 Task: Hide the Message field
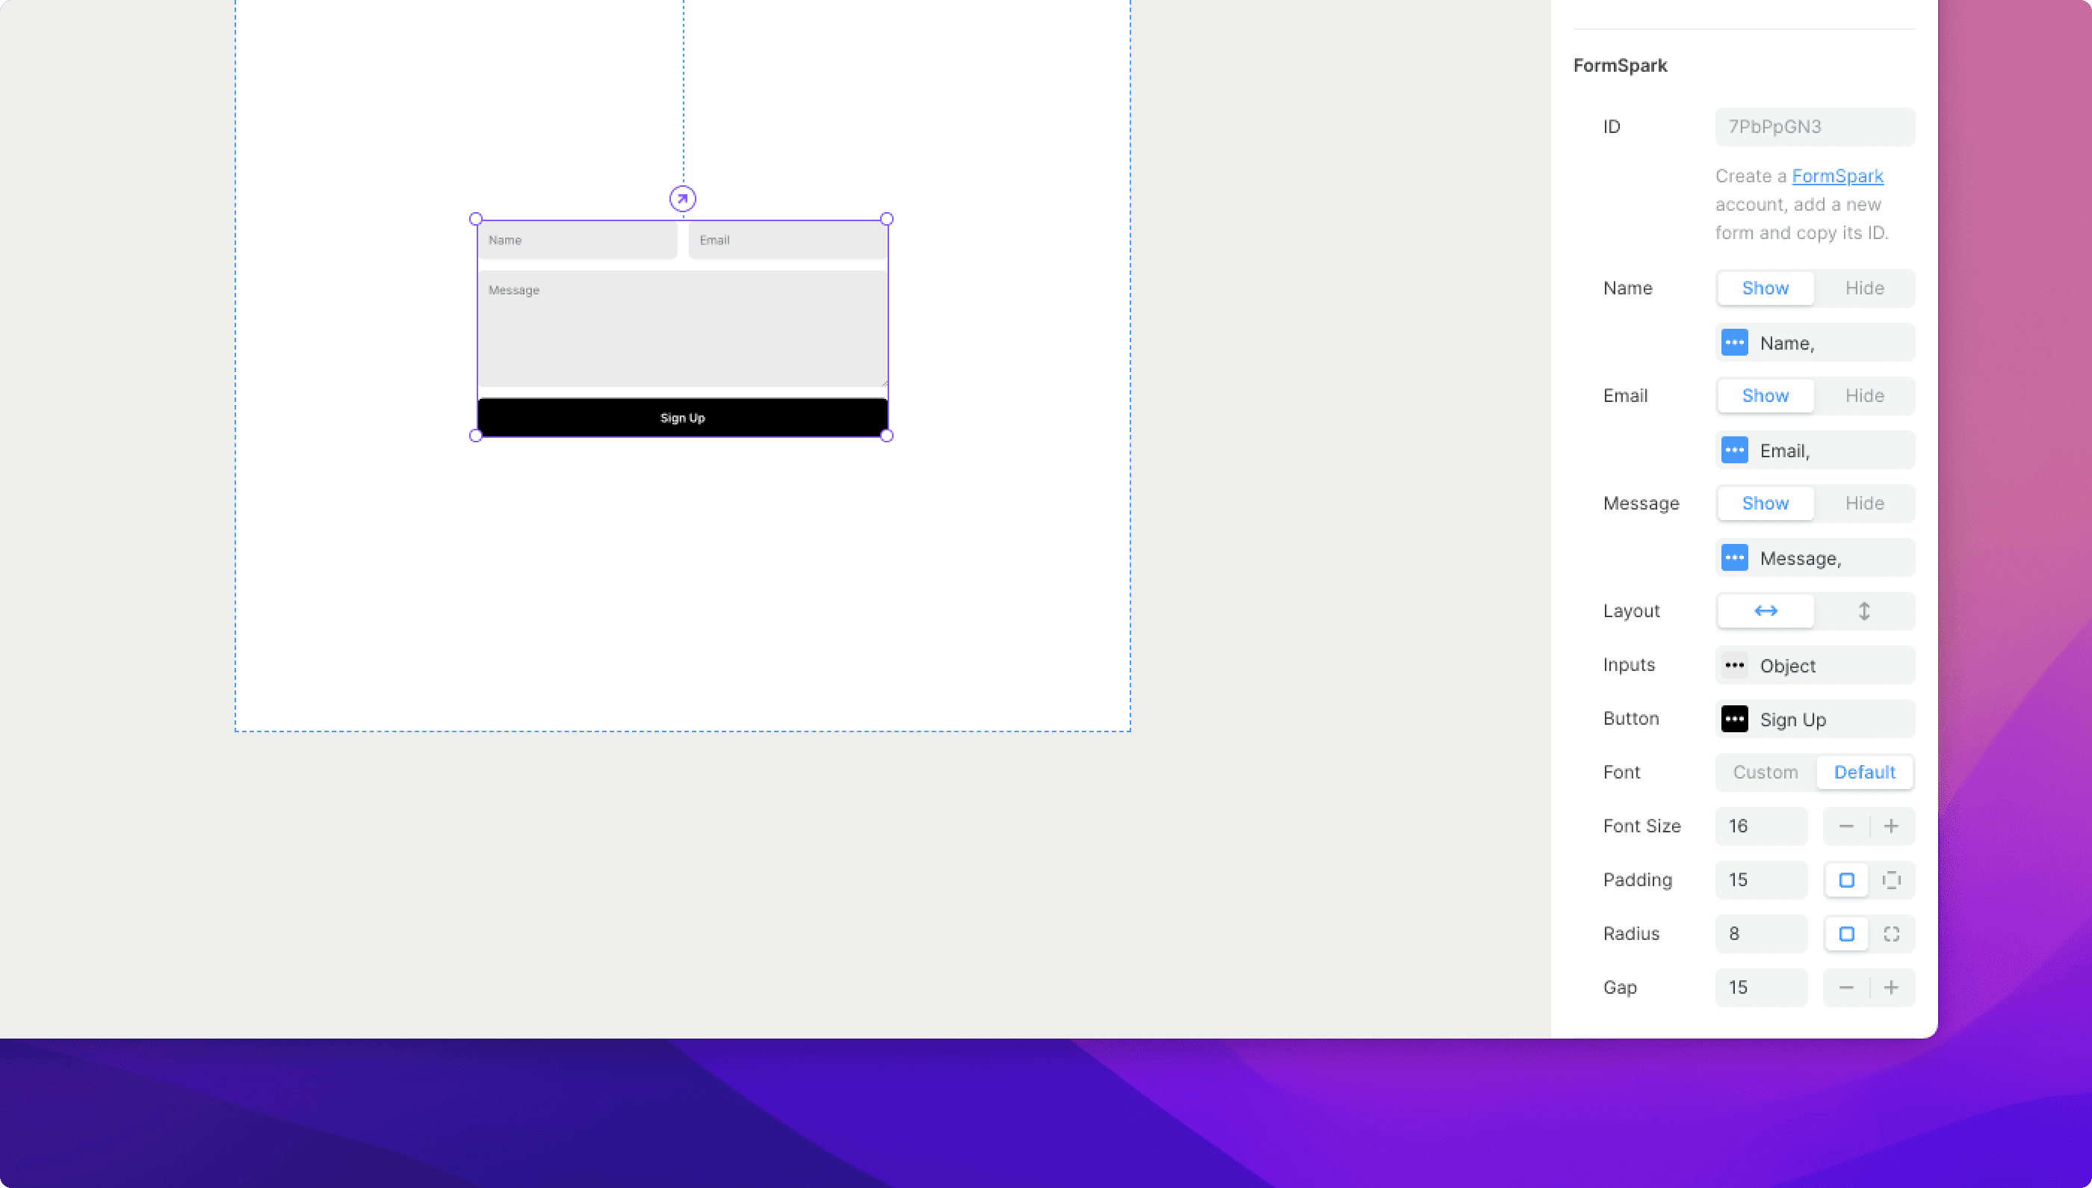tap(1865, 504)
